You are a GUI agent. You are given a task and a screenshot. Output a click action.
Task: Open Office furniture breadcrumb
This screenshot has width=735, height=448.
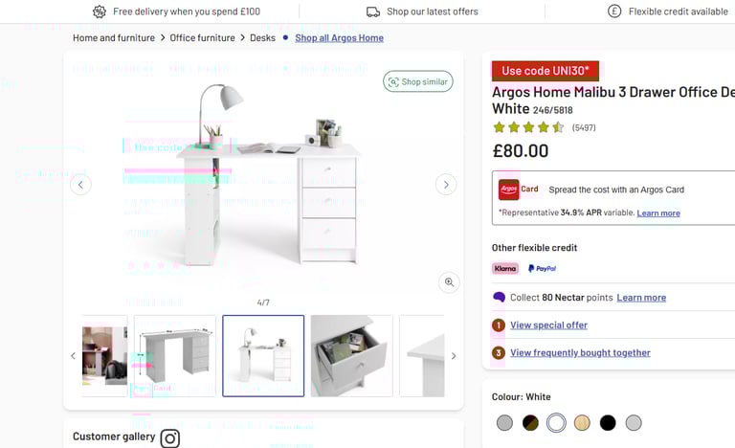(202, 38)
